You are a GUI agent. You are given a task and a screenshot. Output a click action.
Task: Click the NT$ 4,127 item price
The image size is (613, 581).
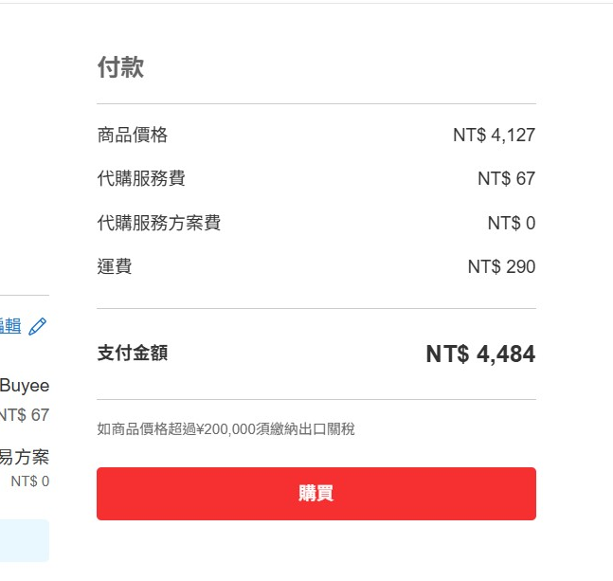tap(494, 135)
